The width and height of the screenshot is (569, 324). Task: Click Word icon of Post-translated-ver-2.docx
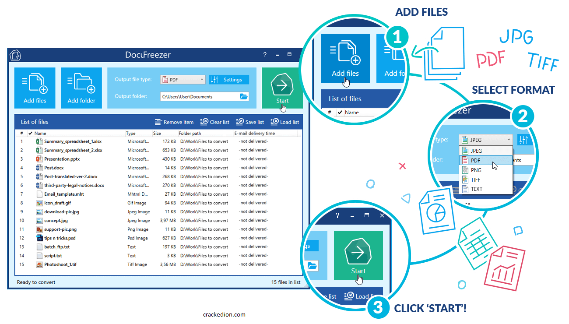pos(39,176)
